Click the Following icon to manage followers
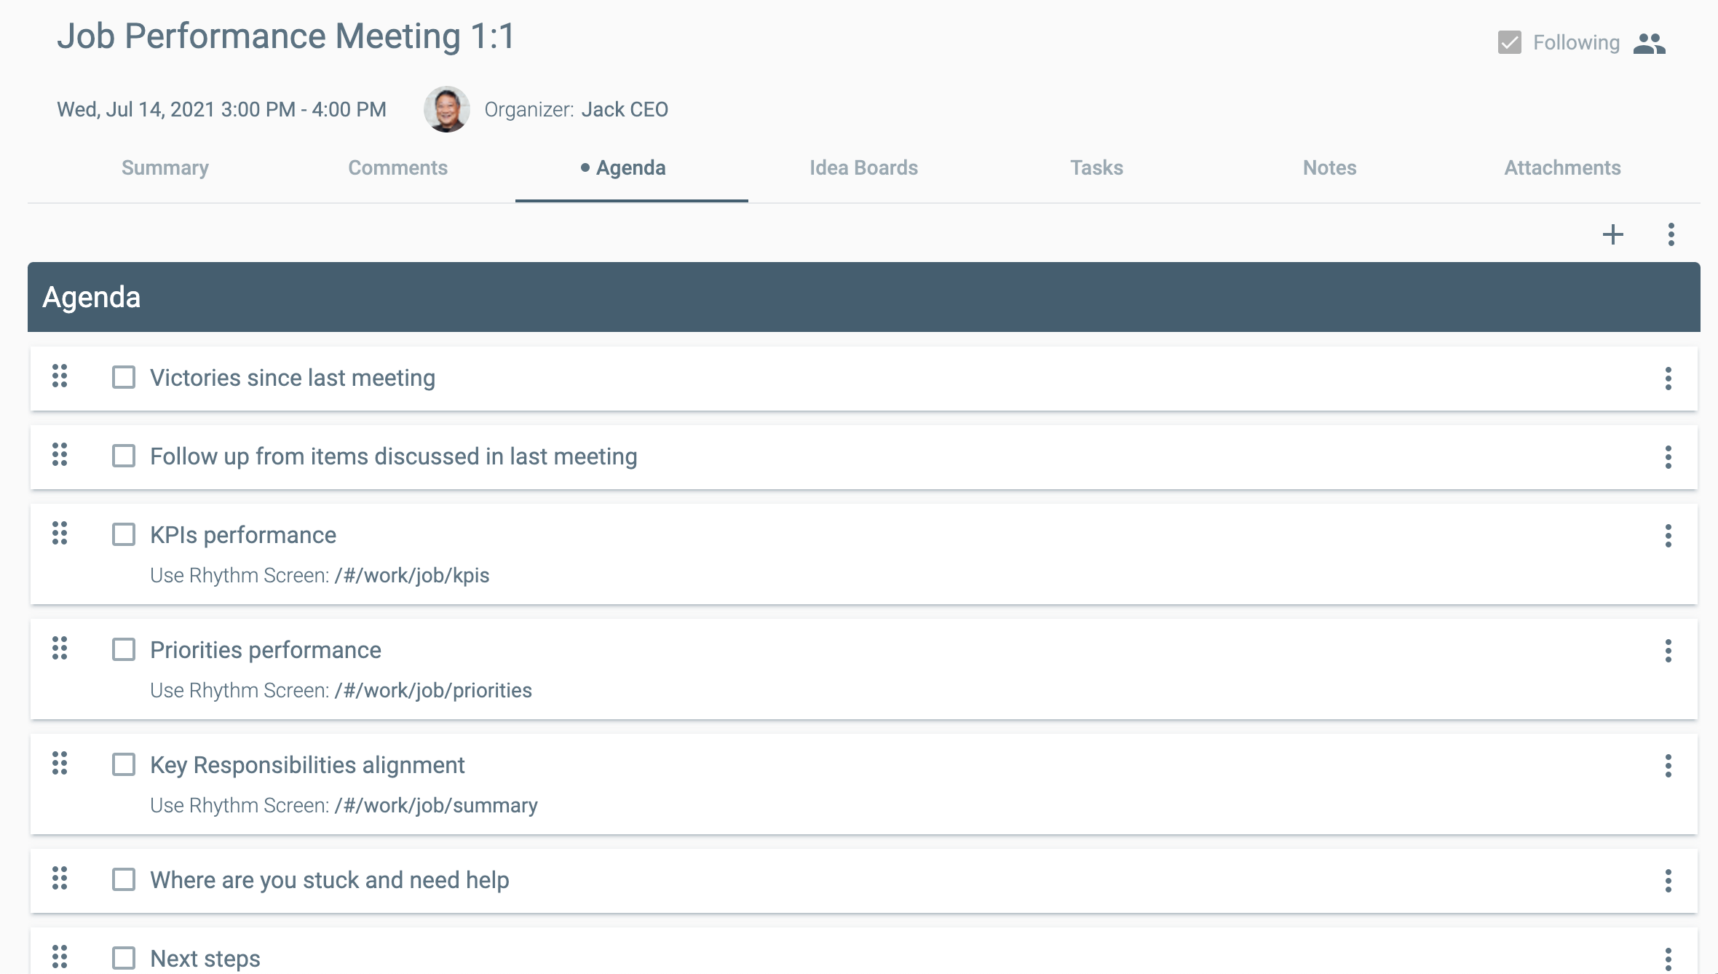This screenshot has width=1718, height=974. tap(1652, 41)
